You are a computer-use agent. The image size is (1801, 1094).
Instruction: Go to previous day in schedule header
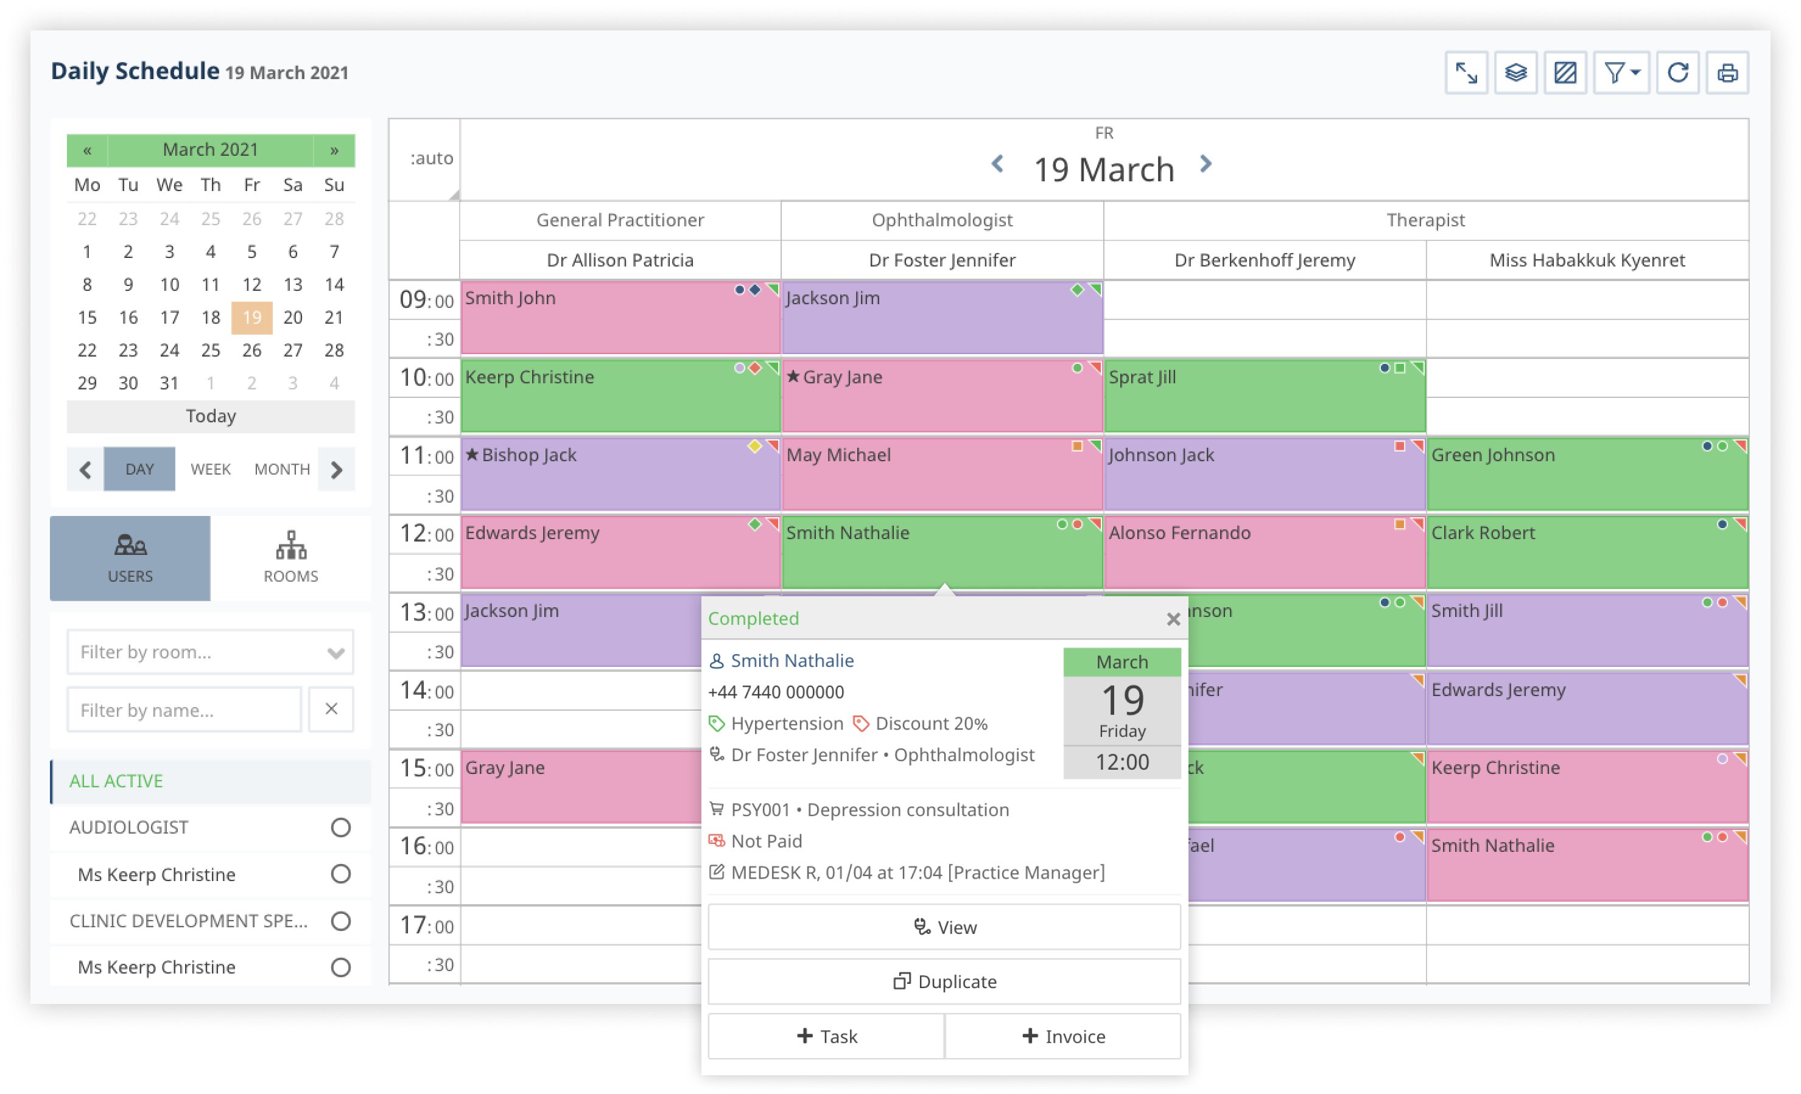[x=998, y=164]
